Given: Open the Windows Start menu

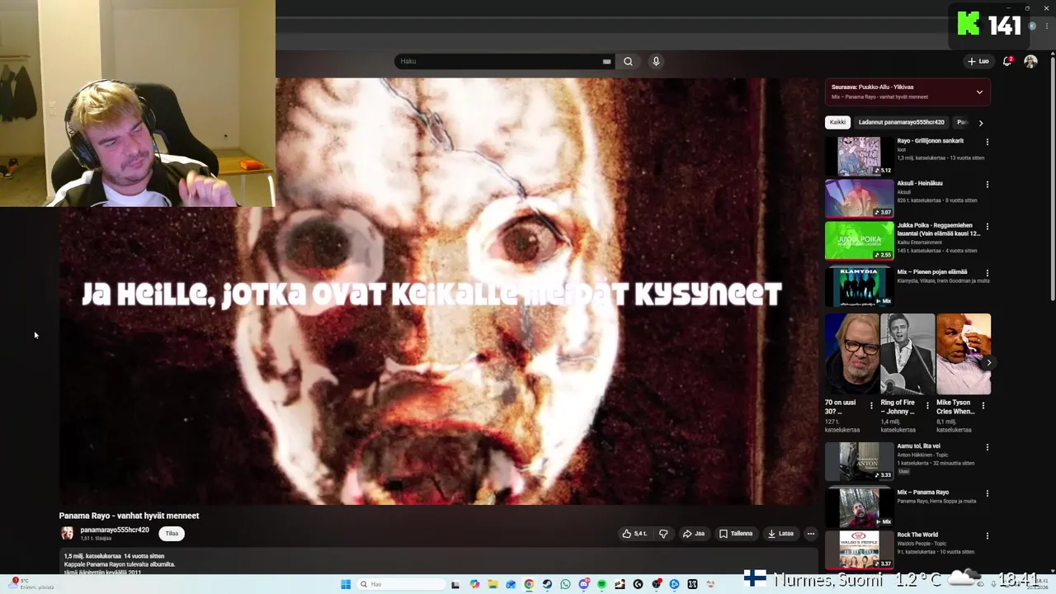Looking at the screenshot, I should pos(346,584).
